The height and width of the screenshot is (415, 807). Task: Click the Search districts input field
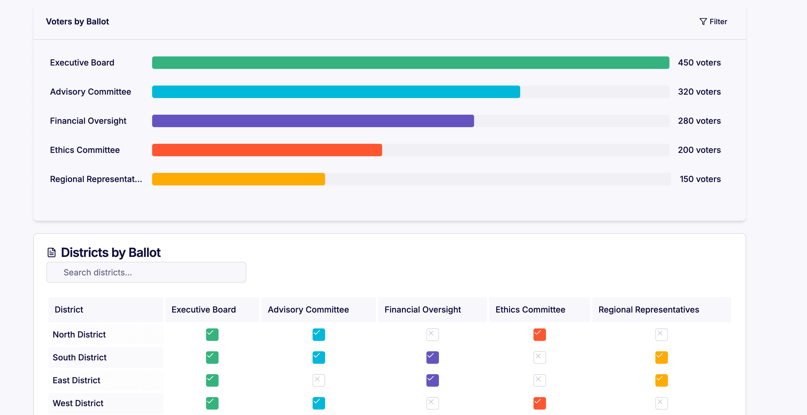[x=146, y=272]
